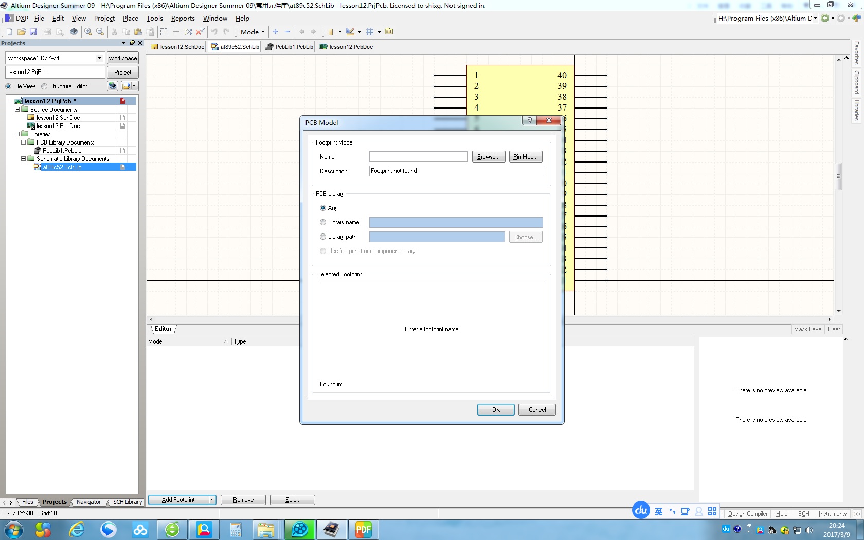Add a component part with the blue plus

(276, 32)
